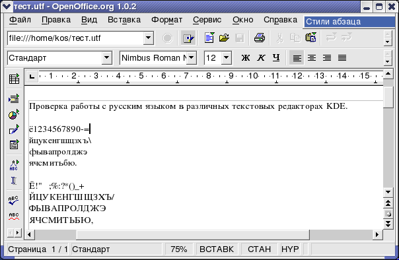Click the Undo arrow icon
This screenshot has width=399, height=260.
click(331, 38)
